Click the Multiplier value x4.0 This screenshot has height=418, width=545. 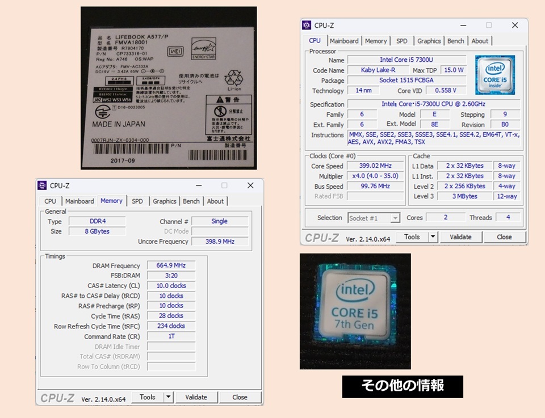375,176
